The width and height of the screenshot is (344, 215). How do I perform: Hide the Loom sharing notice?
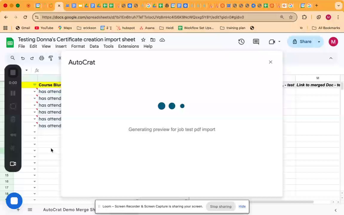click(x=242, y=206)
